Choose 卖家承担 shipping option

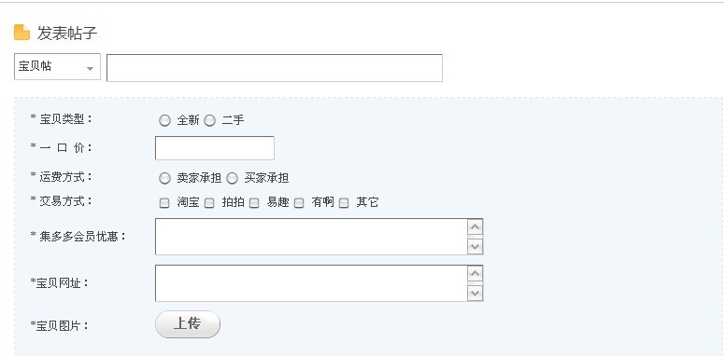[x=164, y=178]
